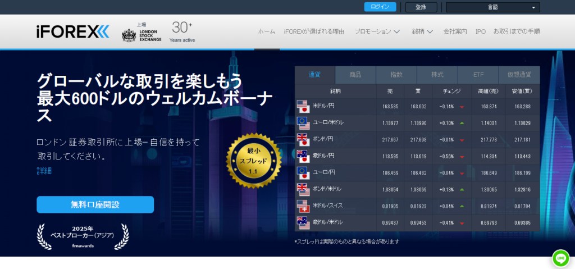Image resolution: width=575 pixels, height=269 pixels.
Task: Open the LINE chat icon
Action: coord(560,258)
